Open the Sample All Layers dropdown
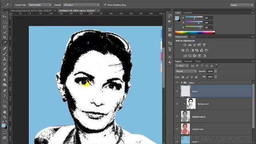The width and height of the screenshot is (256, 144). click(x=81, y=5)
